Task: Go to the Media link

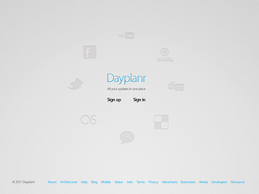Action: click(203, 182)
